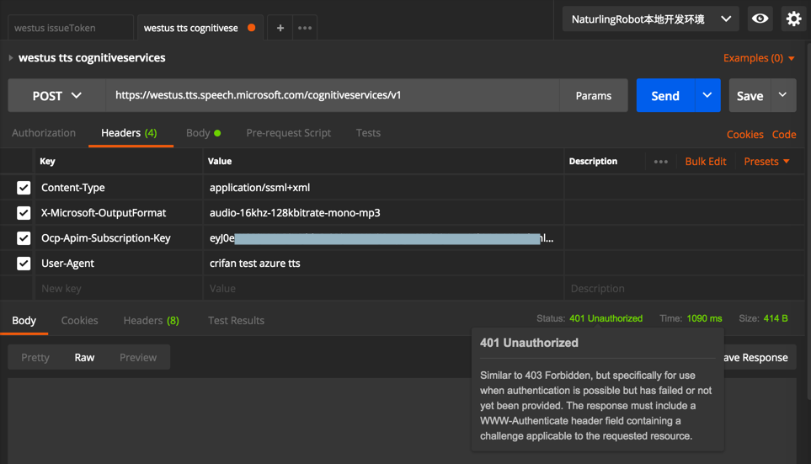The image size is (811, 464).
Task: Click the headers table three-dots options icon
Action: tap(661, 162)
